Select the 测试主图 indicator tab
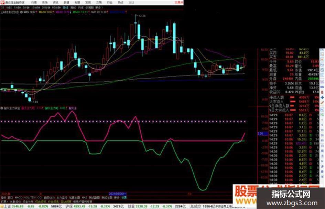 [x=107, y=198]
